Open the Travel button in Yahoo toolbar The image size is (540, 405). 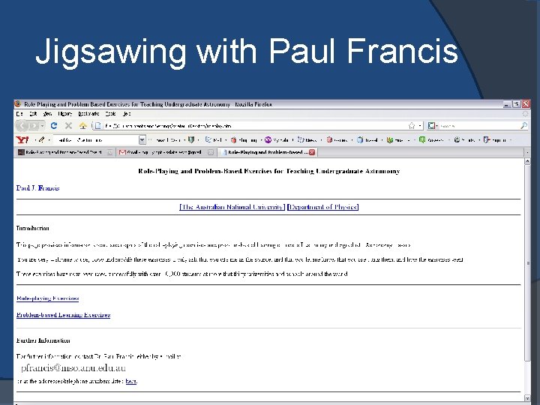(x=367, y=139)
